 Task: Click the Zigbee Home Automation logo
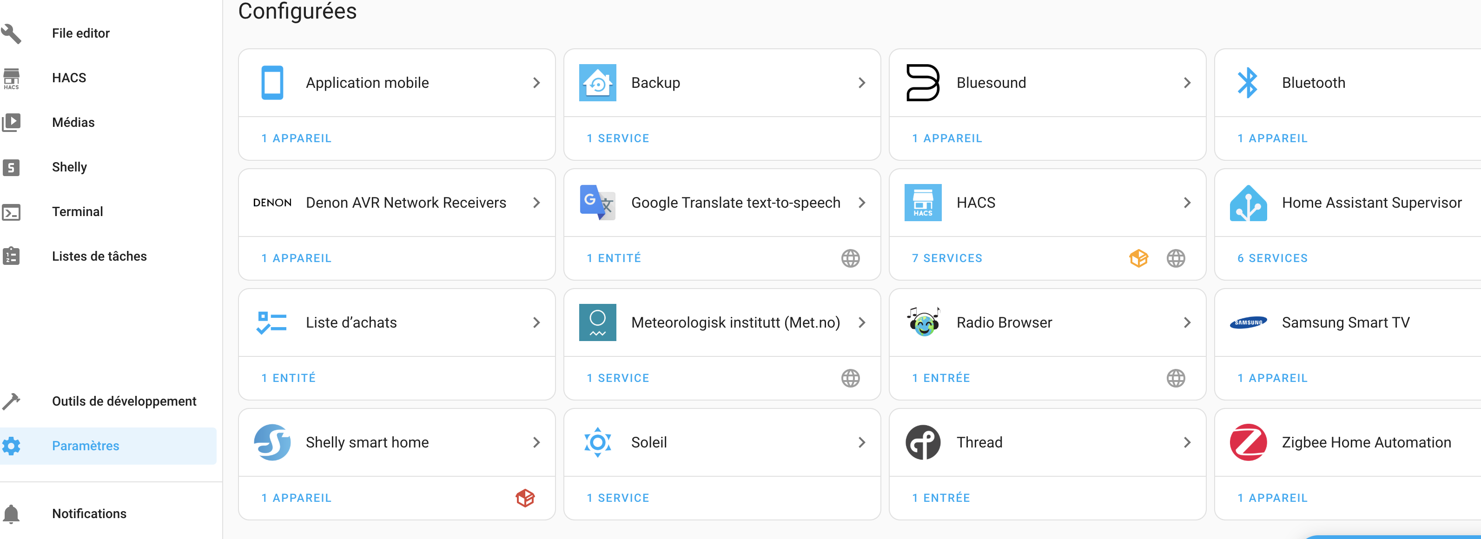point(1248,442)
